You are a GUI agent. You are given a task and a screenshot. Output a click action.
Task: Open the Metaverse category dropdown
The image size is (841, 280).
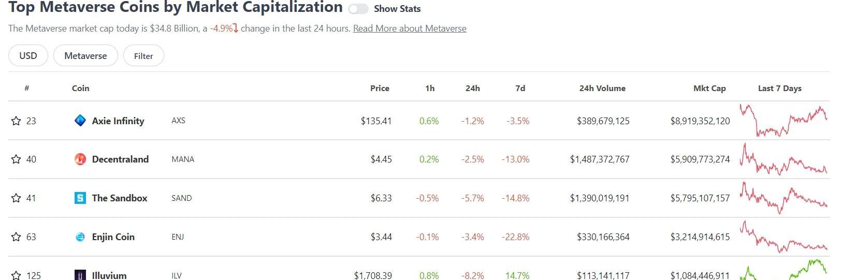[85, 56]
